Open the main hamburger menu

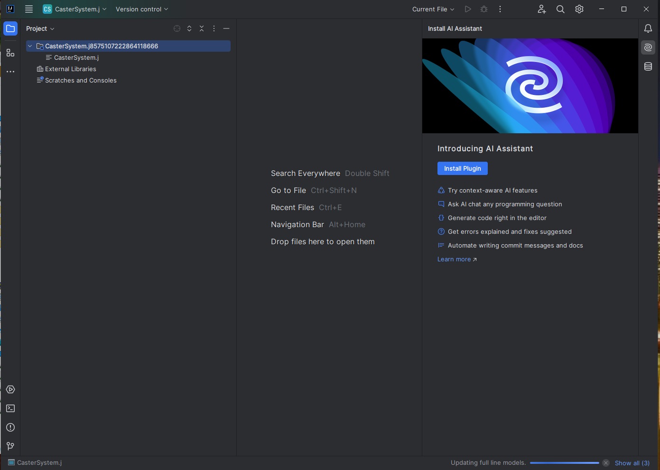click(x=29, y=9)
